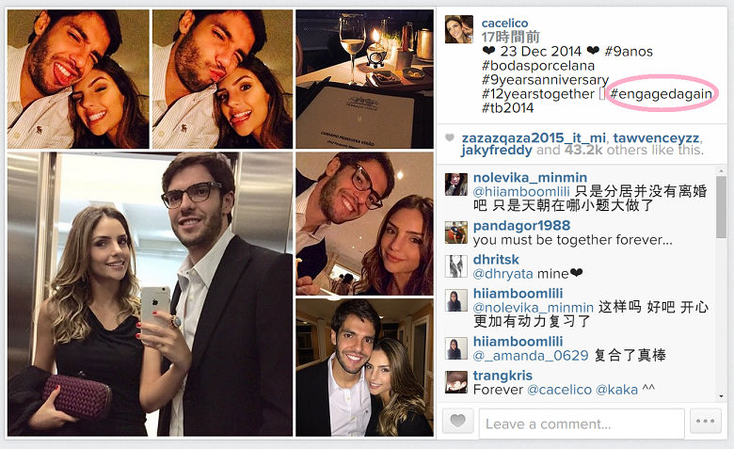734x449 pixels.
Task: Click trangkris's comment avatar
Action: pyautogui.click(x=456, y=382)
